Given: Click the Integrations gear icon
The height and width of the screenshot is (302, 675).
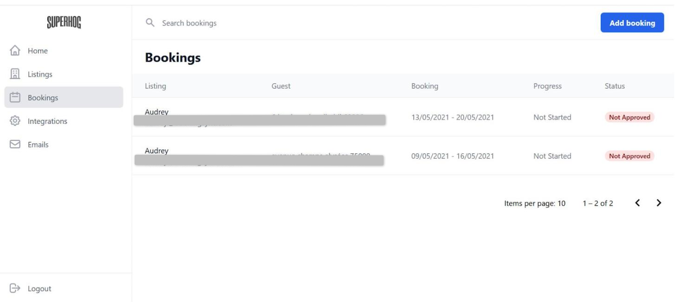Looking at the screenshot, I should [x=15, y=121].
